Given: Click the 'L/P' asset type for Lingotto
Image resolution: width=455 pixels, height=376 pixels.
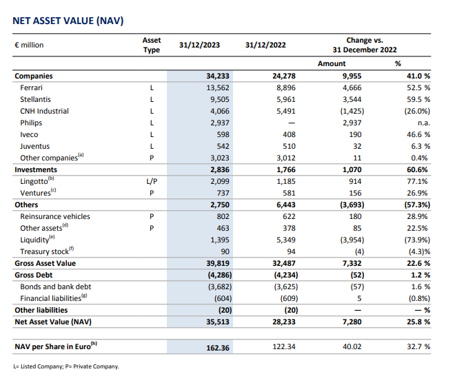Looking at the screenshot, I should (152, 182).
